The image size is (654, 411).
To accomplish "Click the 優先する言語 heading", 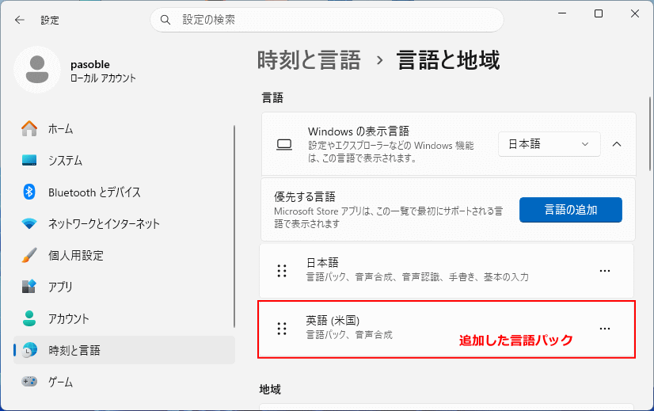I will pyautogui.click(x=305, y=196).
